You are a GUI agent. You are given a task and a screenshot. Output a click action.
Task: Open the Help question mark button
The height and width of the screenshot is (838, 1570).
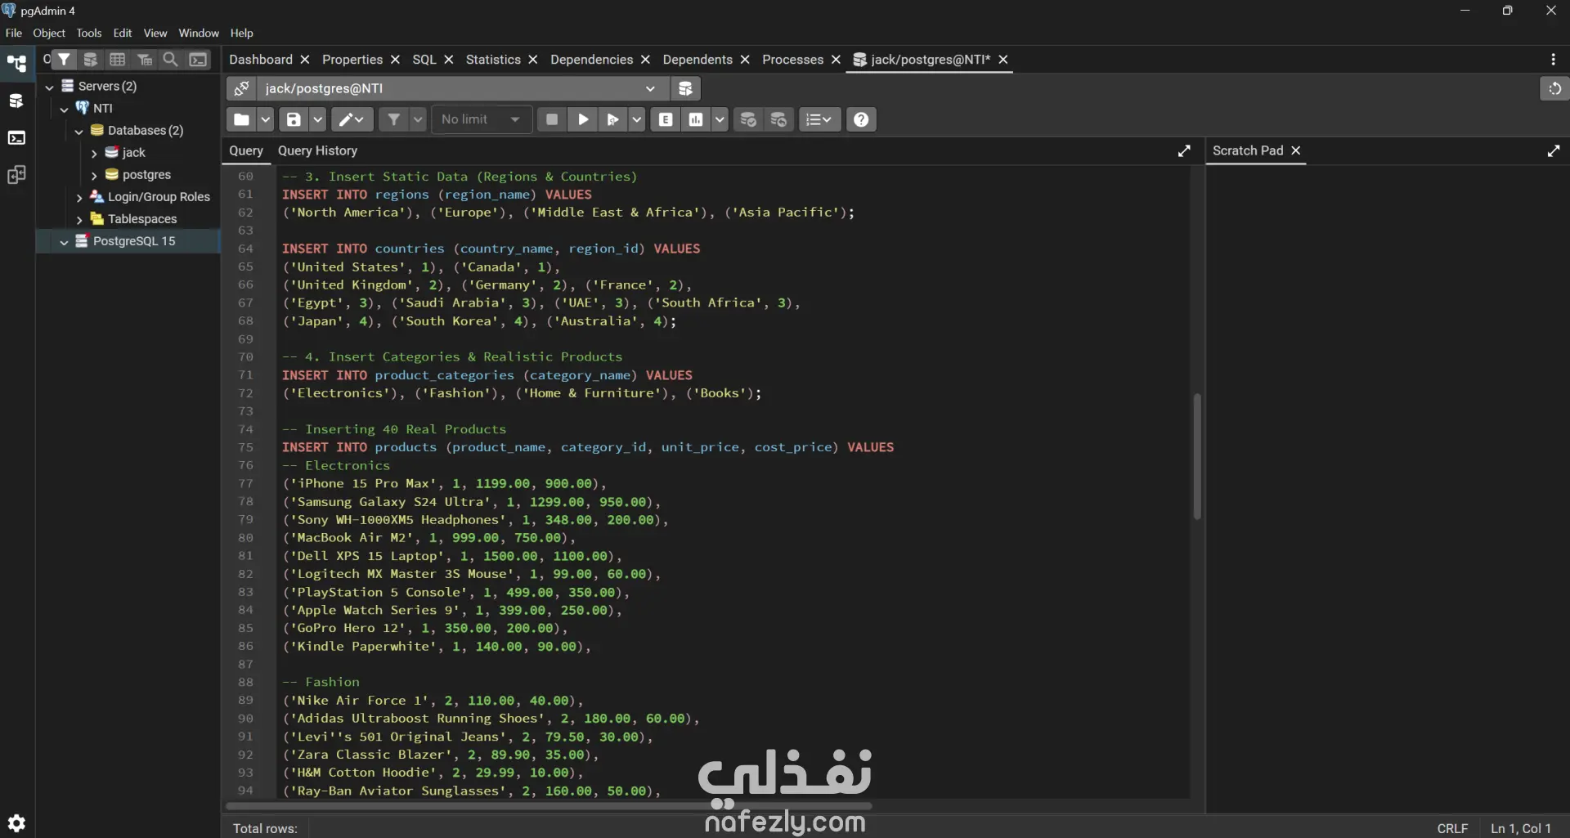pyautogui.click(x=861, y=119)
